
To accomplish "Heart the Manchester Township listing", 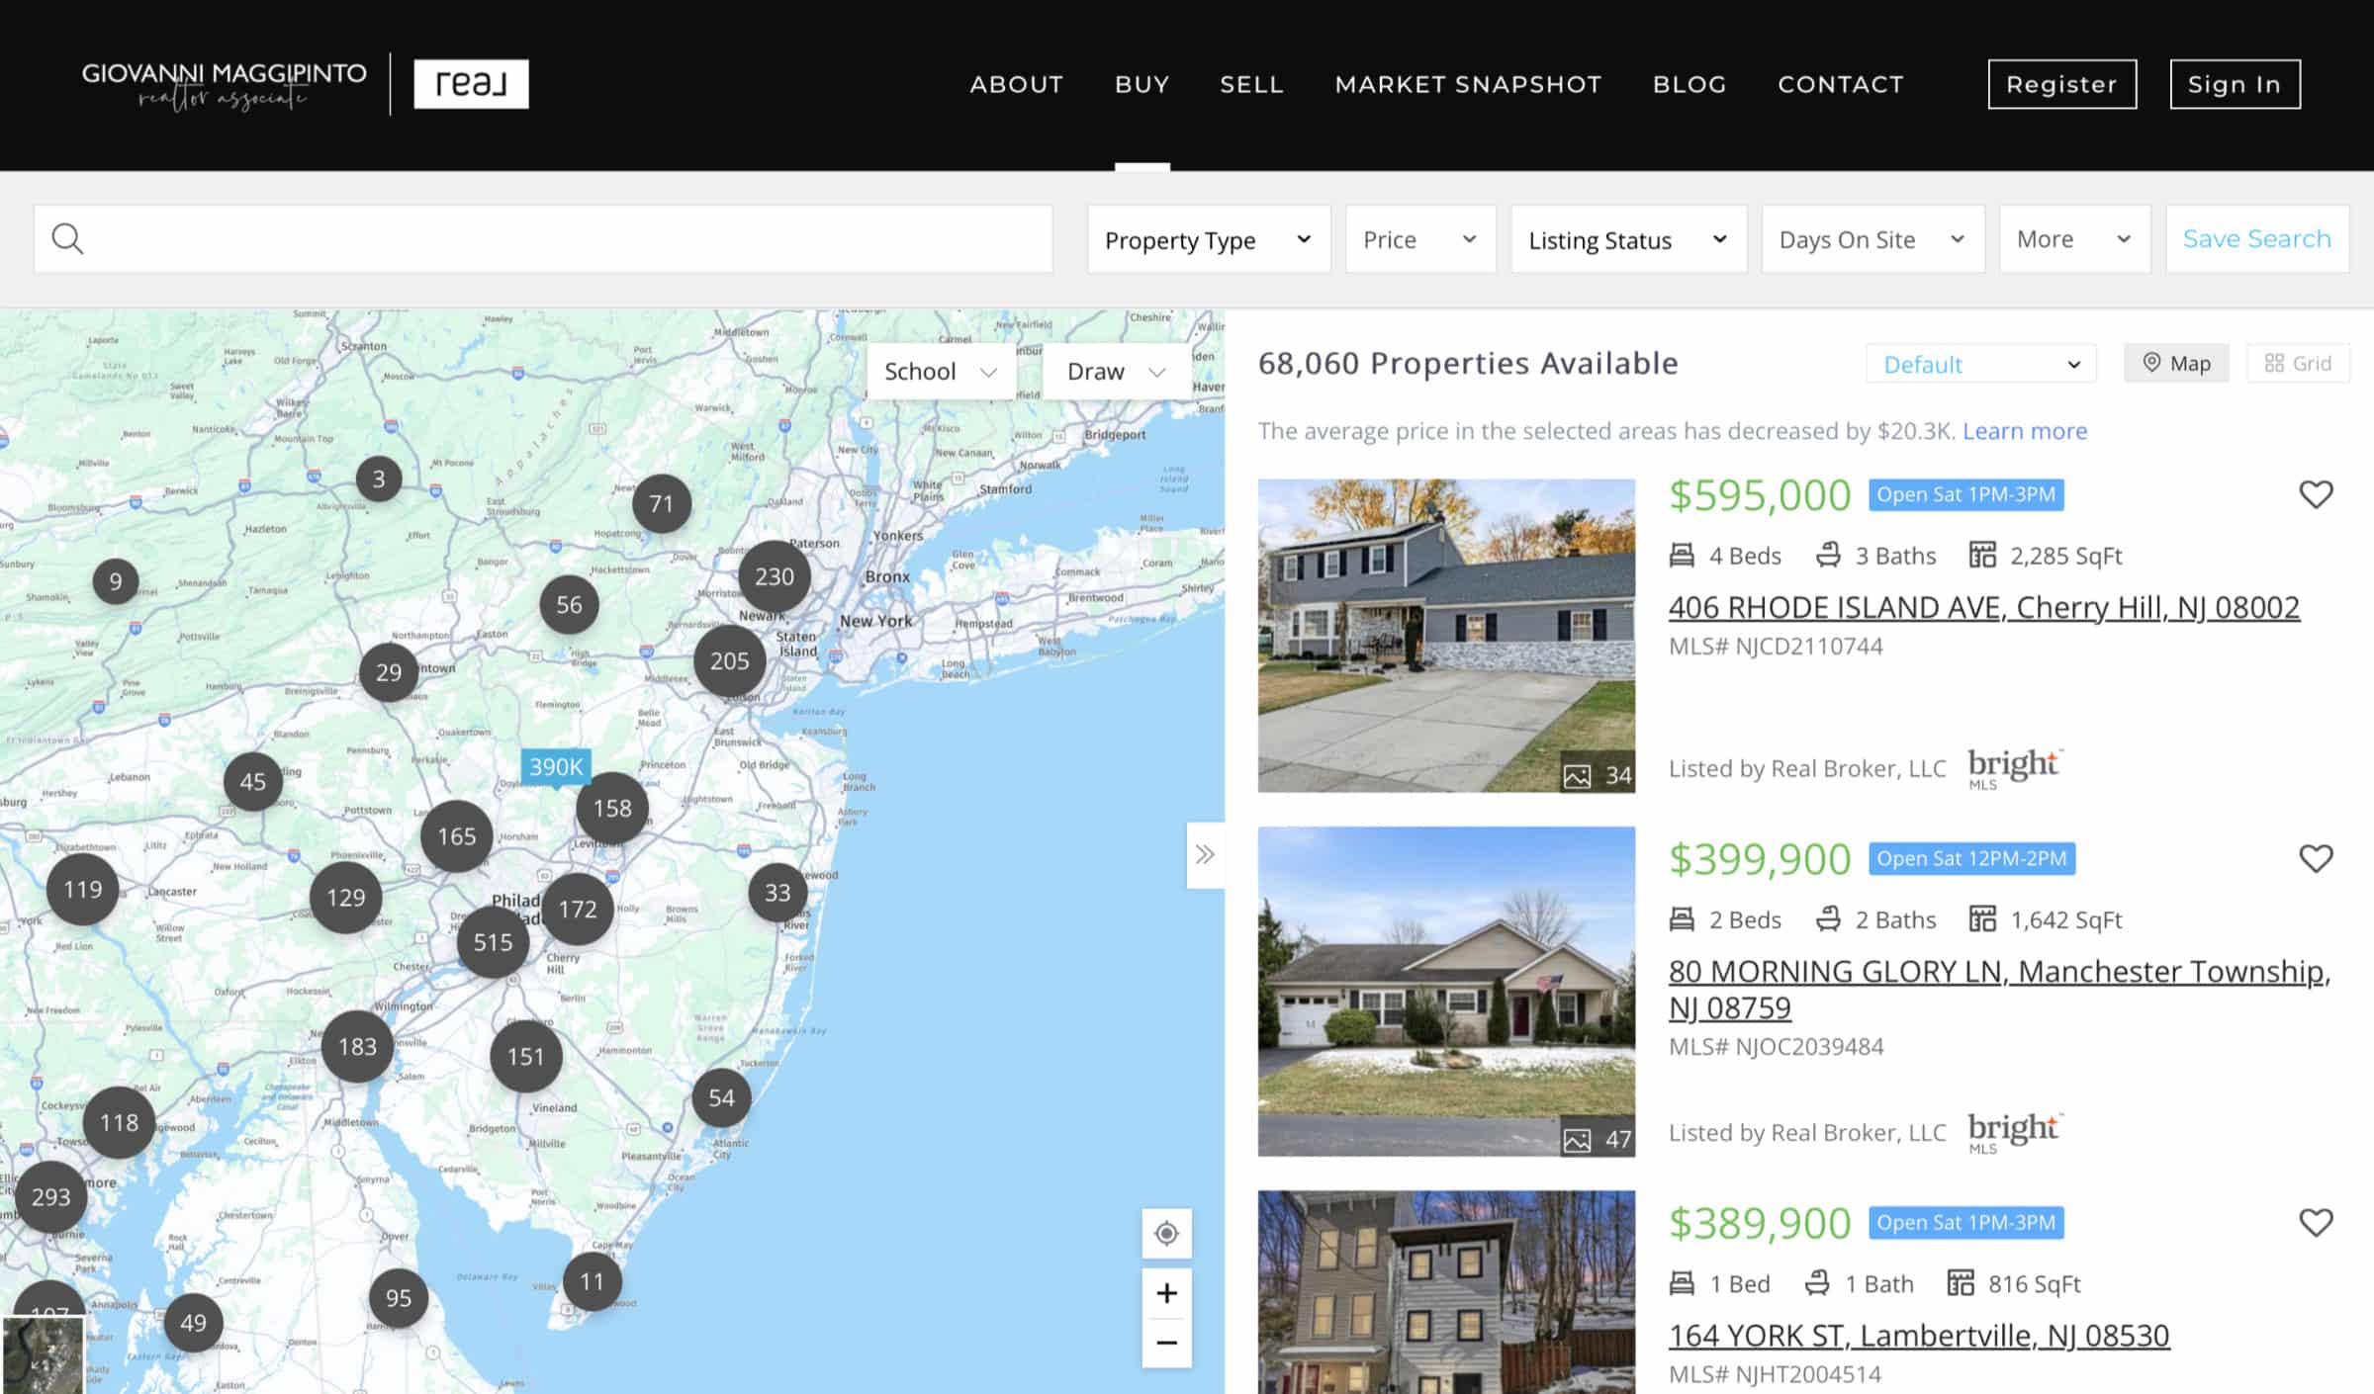I will [x=2316, y=858].
